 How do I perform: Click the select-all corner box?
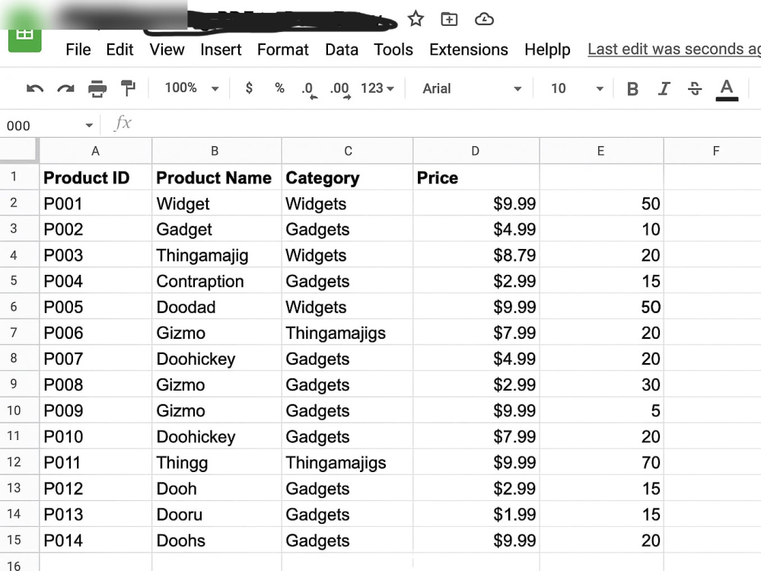tap(19, 151)
